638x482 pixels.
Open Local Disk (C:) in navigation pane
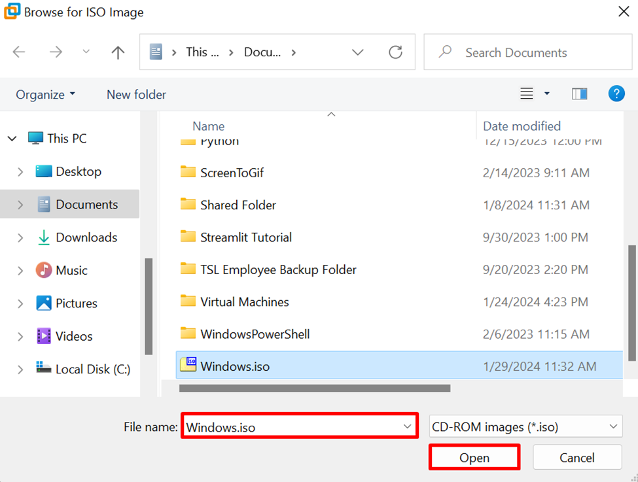click(93, 370)
